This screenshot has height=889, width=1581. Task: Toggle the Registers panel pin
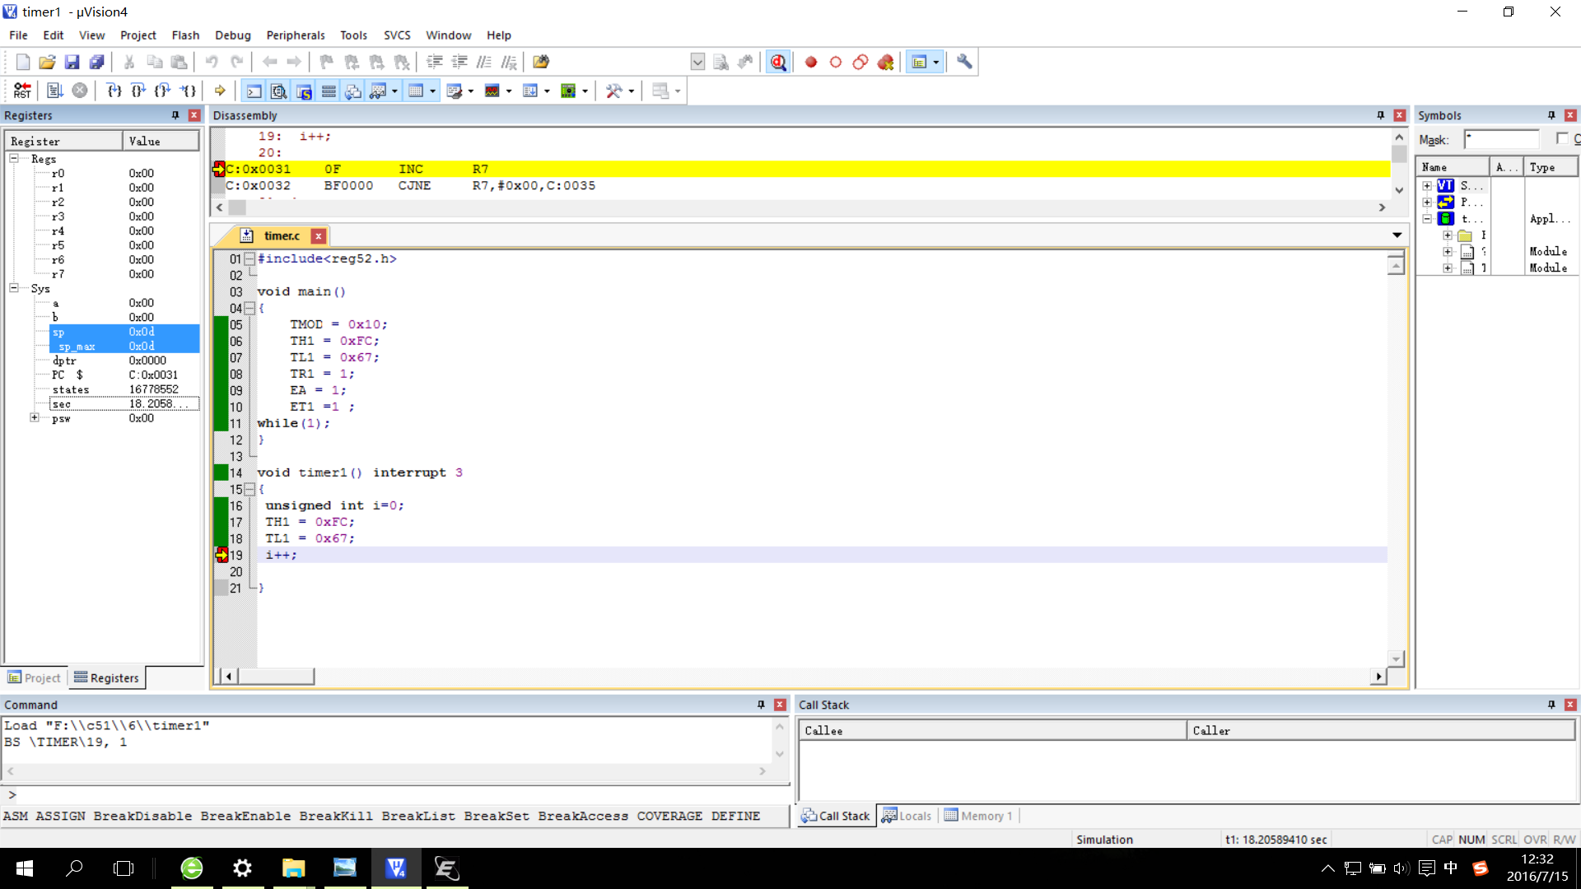(175, 115)
